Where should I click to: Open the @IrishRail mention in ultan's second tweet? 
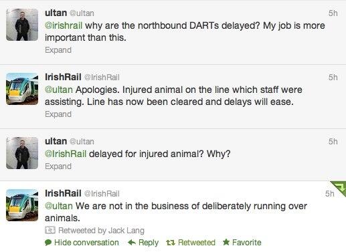click(66, 154)
